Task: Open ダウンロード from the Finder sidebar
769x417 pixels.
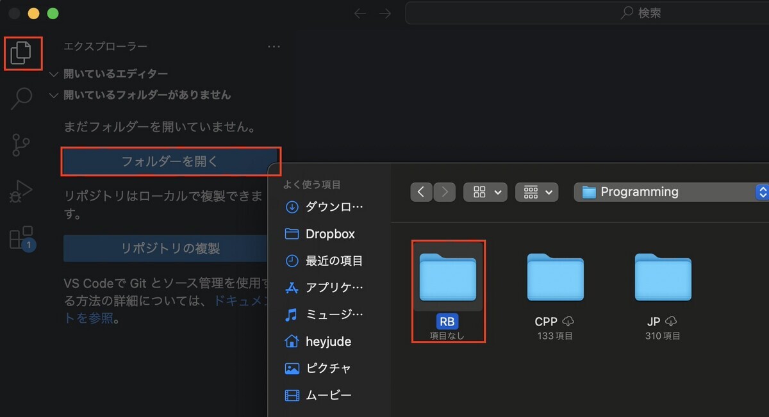Action: click(x=327, y=207)
